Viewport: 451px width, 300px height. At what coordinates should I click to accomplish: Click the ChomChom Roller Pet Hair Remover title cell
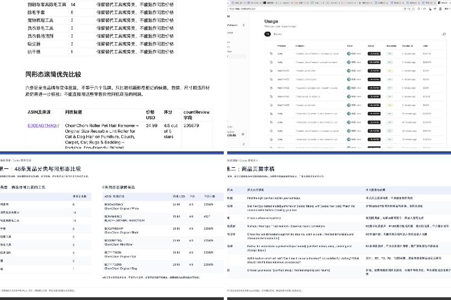pos(102,136)
